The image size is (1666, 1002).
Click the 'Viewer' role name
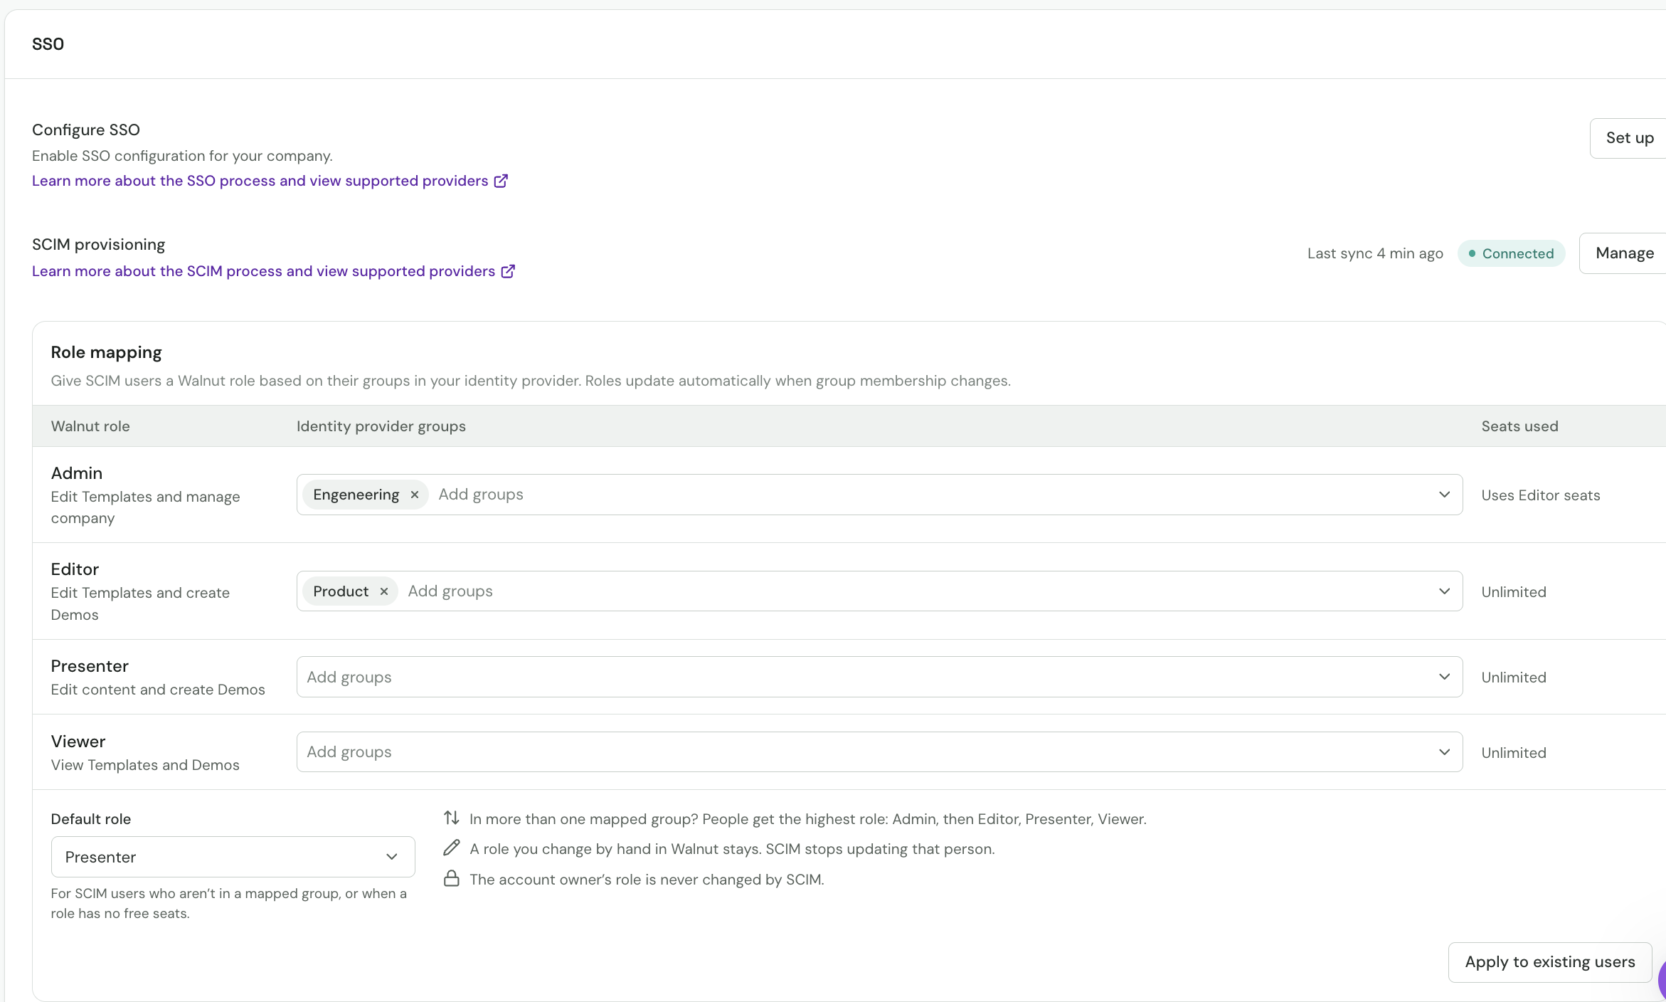(78, 742)
